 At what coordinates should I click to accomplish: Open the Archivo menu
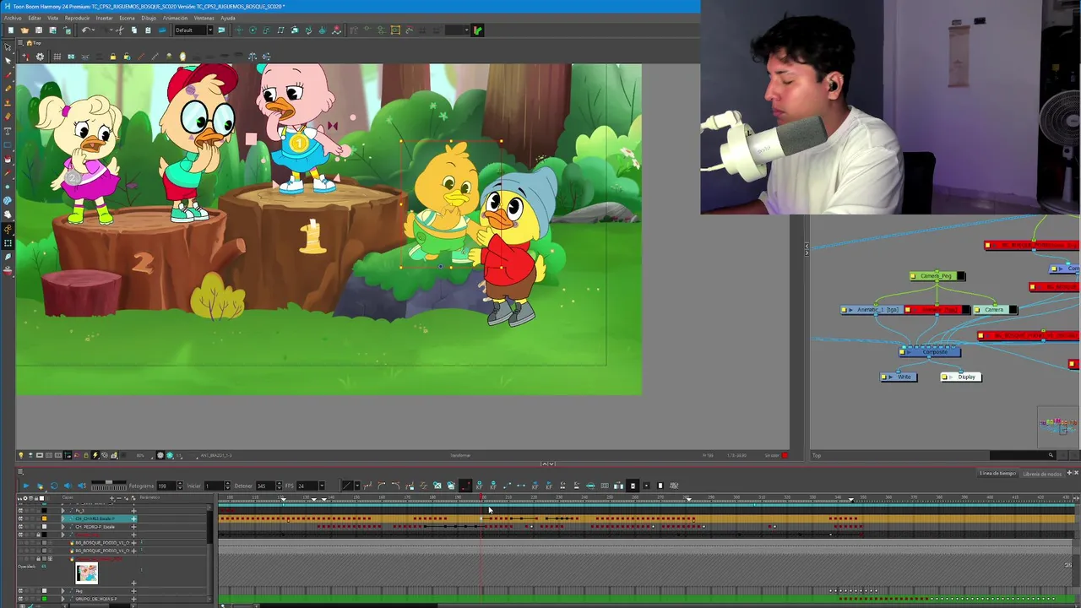(x=13, y=18)
